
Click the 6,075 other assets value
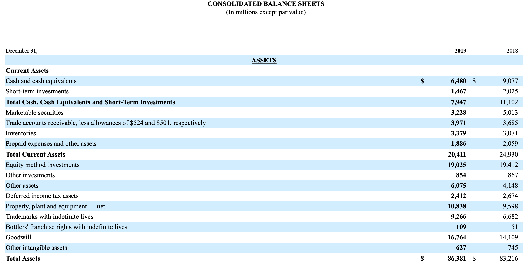click(458, 186)
